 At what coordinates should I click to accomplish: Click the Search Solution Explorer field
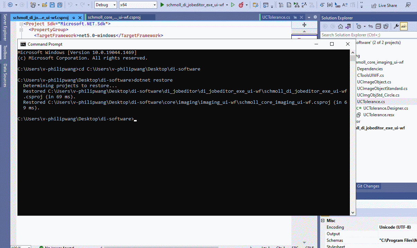coord(369,35)
